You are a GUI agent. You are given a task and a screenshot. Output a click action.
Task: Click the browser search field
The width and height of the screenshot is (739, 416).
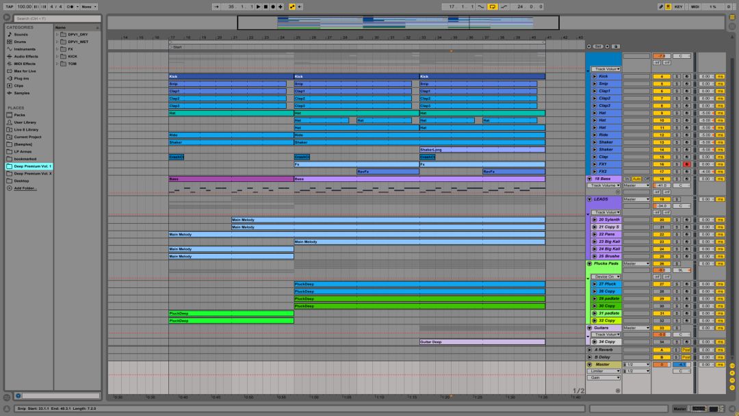pyautogui.click(x=57, y=18)
